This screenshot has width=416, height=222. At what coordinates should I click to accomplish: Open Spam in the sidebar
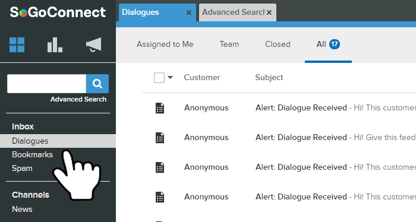coord(22,169)
